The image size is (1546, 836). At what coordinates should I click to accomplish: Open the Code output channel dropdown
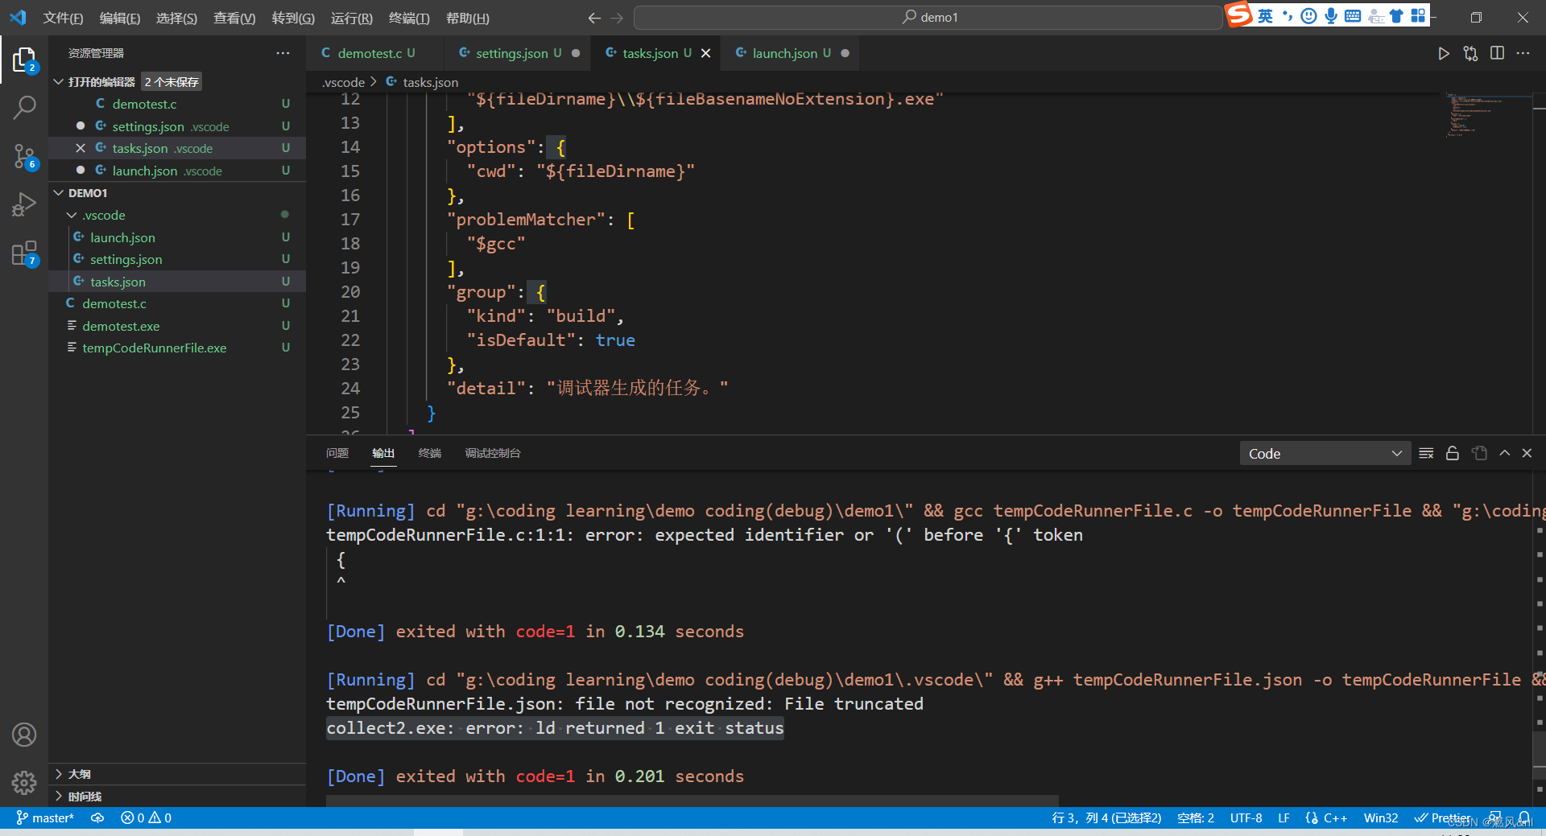tap(1325, 454)
